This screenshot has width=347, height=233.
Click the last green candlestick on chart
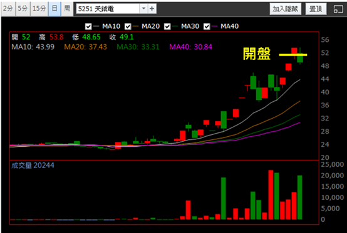[300, 58]
